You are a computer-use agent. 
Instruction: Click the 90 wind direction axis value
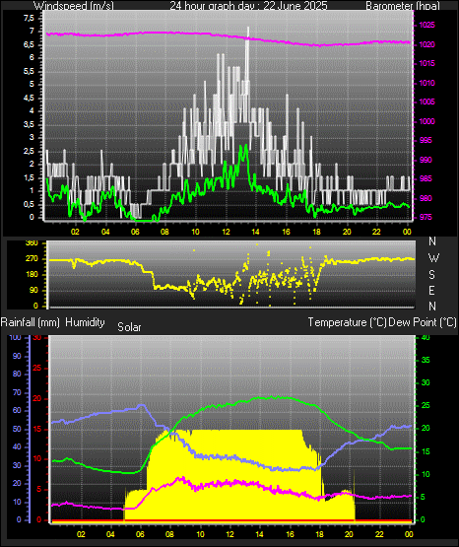[33, 290]
